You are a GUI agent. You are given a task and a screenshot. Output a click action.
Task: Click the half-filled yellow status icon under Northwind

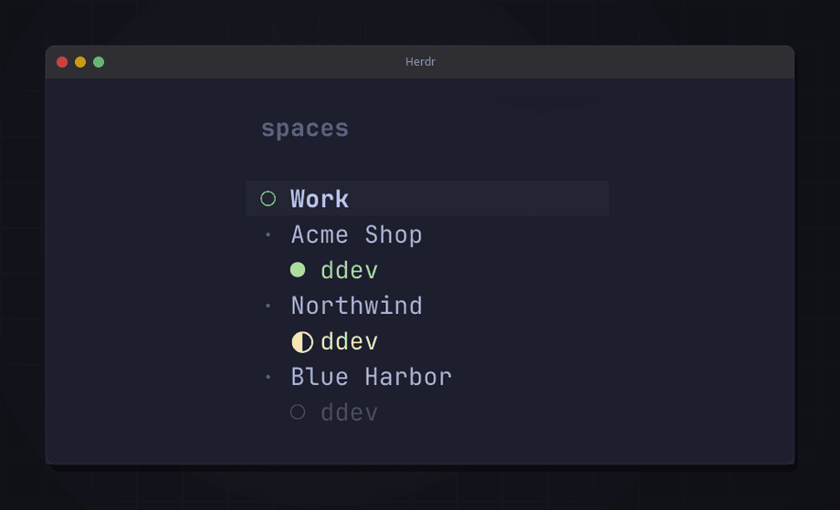coord(302,342)
